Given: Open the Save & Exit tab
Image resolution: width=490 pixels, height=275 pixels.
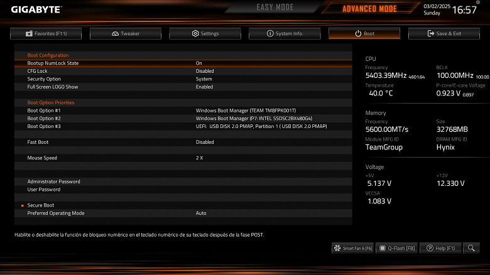Looking at the screenshot, I should tap(444, 33).
